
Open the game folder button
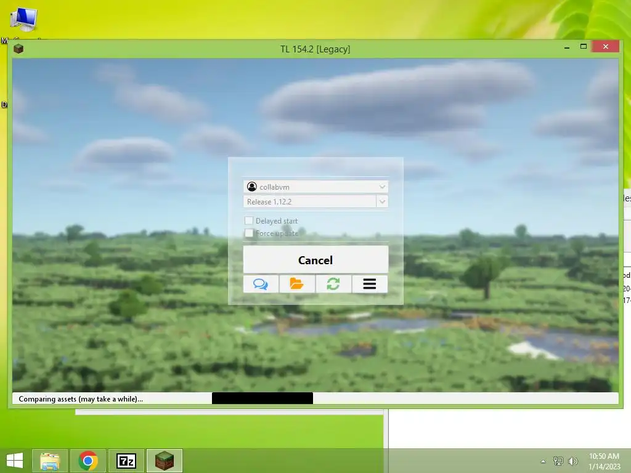coord(297,284)
